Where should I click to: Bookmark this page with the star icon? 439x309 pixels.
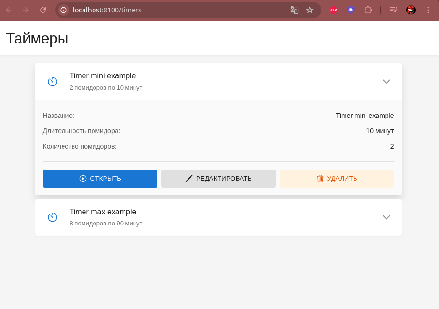coord(310,10)
